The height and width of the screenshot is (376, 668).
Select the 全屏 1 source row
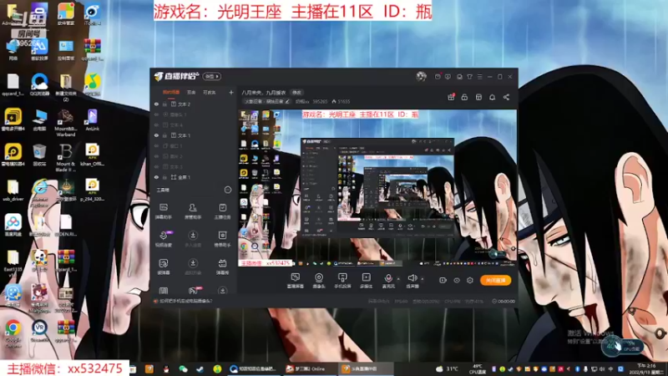tap(194, 177)
